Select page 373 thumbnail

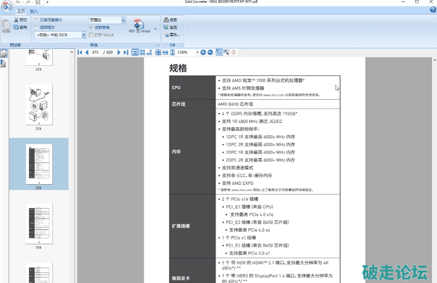coord(39,58)
